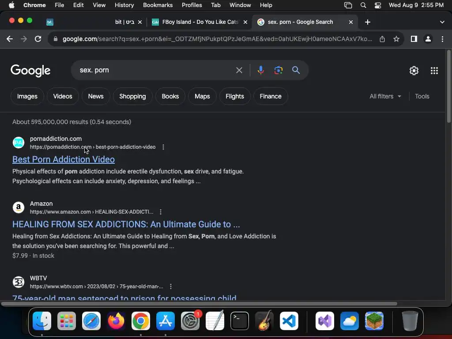This screenshot has width=452, height=339.
Task: Filter results by Books
Action: (170, 96)
